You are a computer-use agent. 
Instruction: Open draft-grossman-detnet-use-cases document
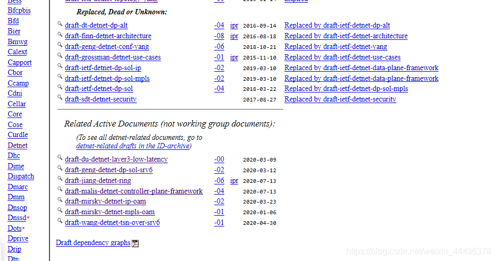(112, 57)
